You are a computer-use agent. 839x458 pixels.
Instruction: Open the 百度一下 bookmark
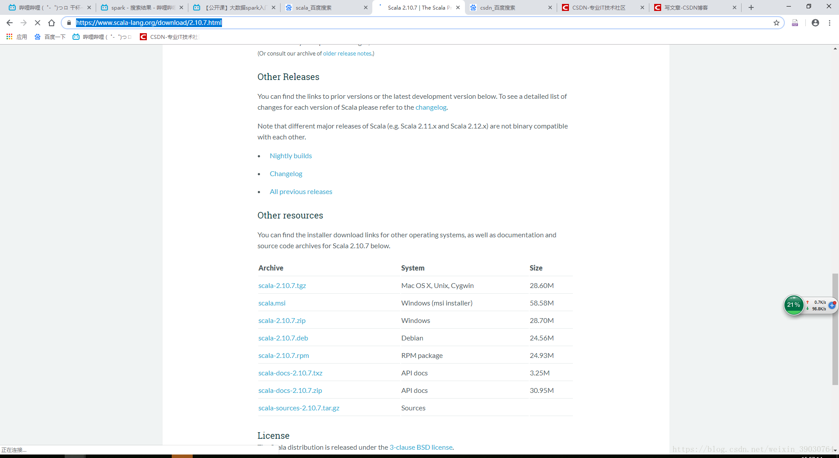(x=50, y=37)
